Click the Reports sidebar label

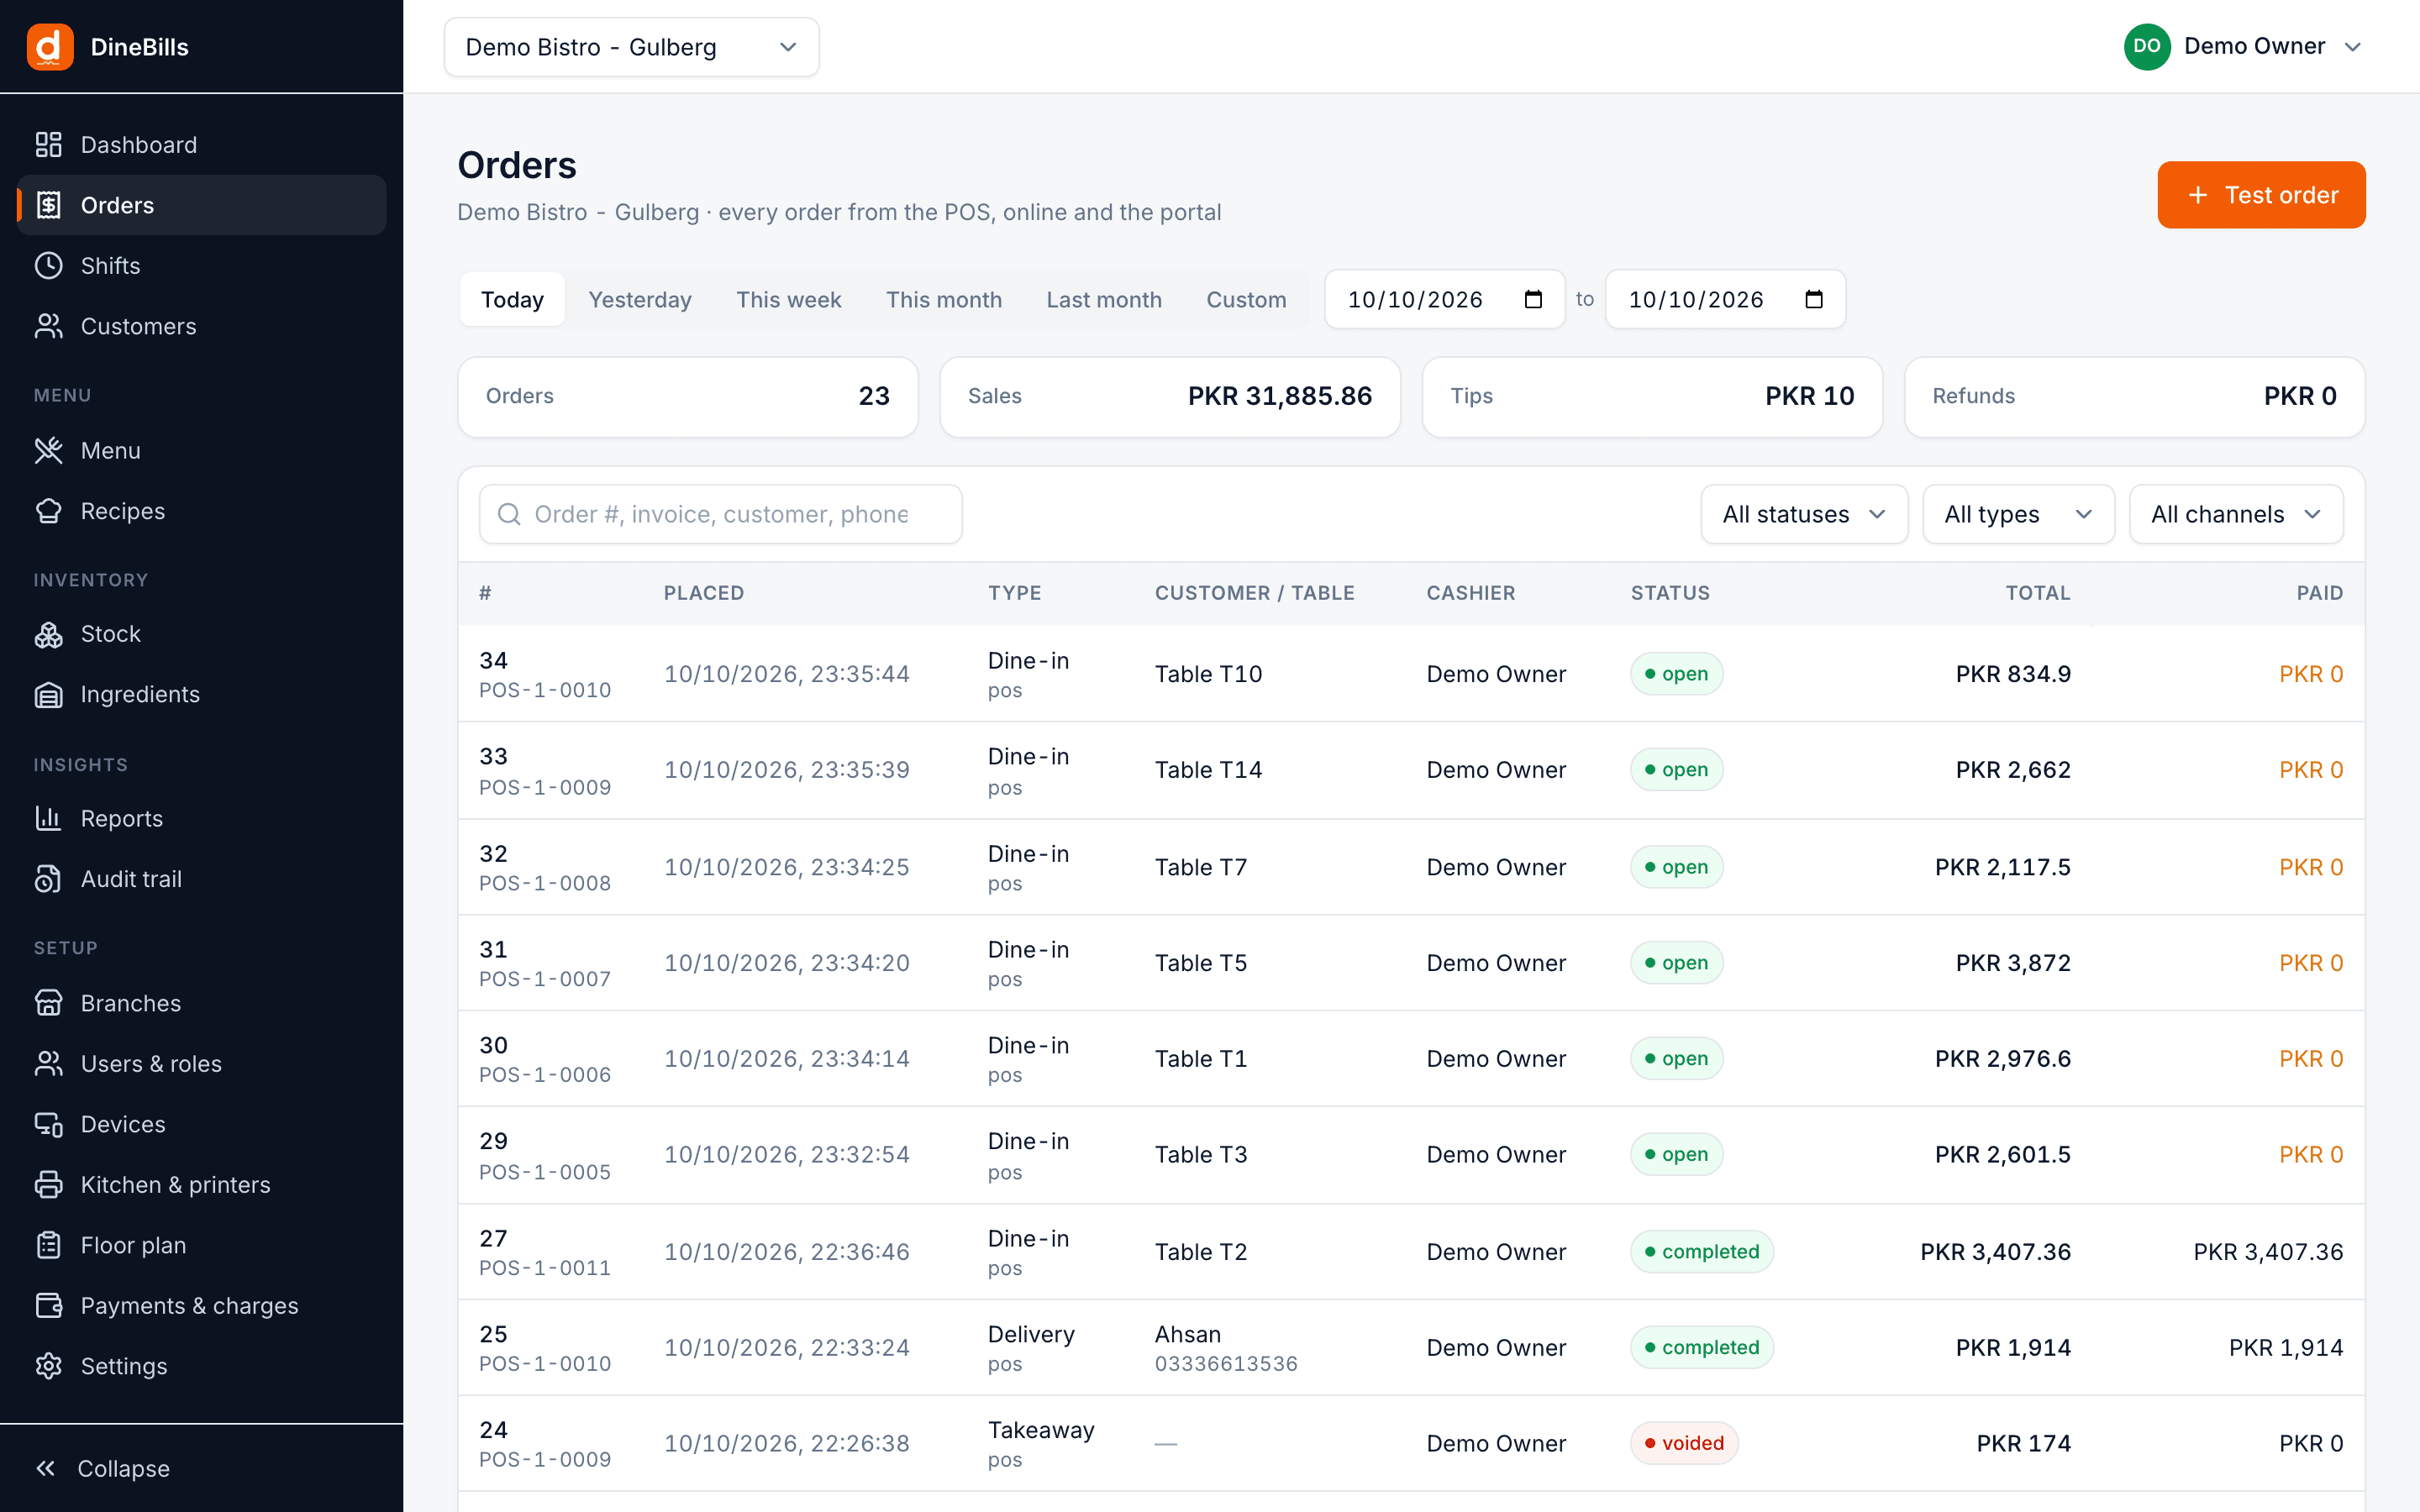pyautogui.click(x=121, y=818)
